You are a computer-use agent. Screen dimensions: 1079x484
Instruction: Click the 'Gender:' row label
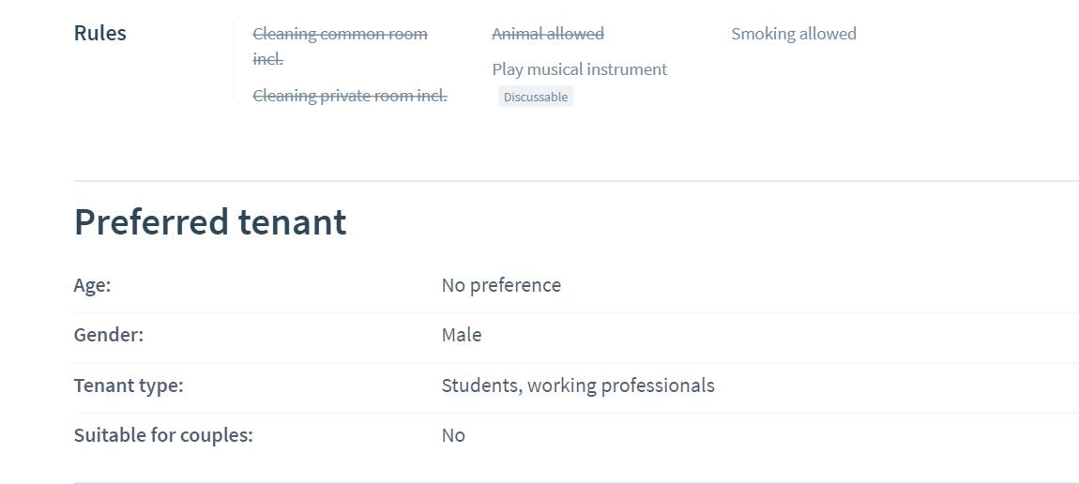109,335
